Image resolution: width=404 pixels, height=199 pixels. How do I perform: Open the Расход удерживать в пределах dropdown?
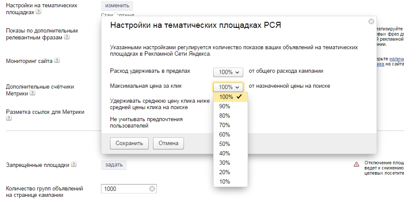(228, 72)
